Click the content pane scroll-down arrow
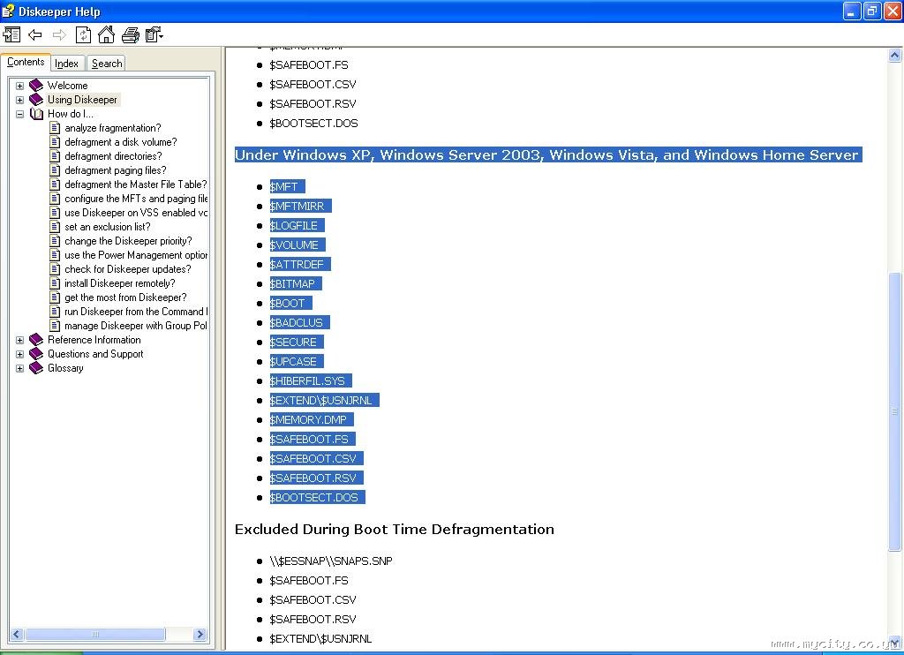Screen dimensions: 904x655 click(894, 641)
